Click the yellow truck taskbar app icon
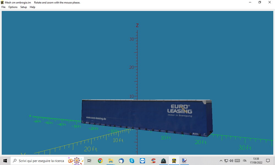This screenshot has width=275, height=165. [x=174, y=161]
